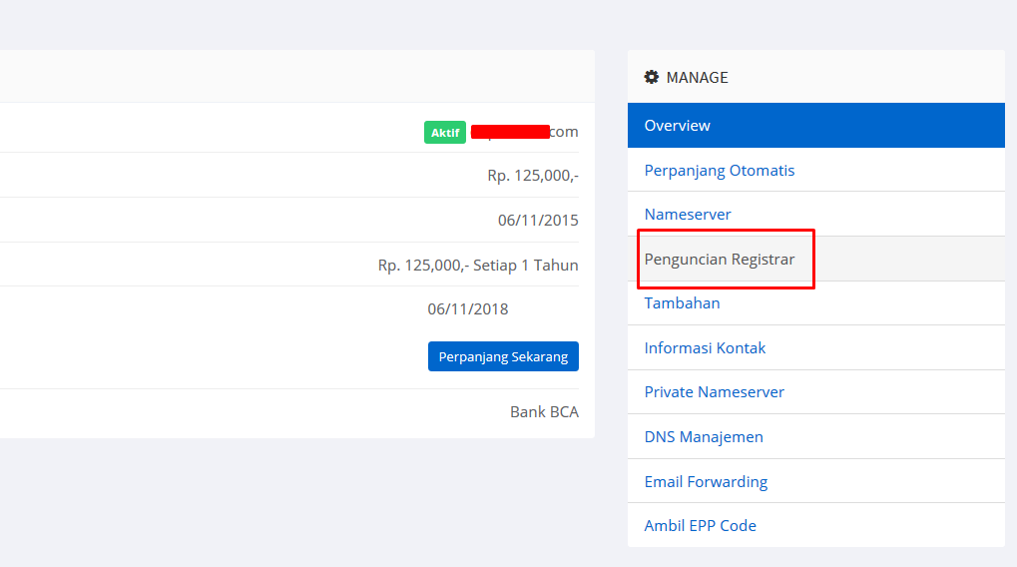Select Ambil EPP Code
The height and width of the screenshot is (567, 1017).
700,526
